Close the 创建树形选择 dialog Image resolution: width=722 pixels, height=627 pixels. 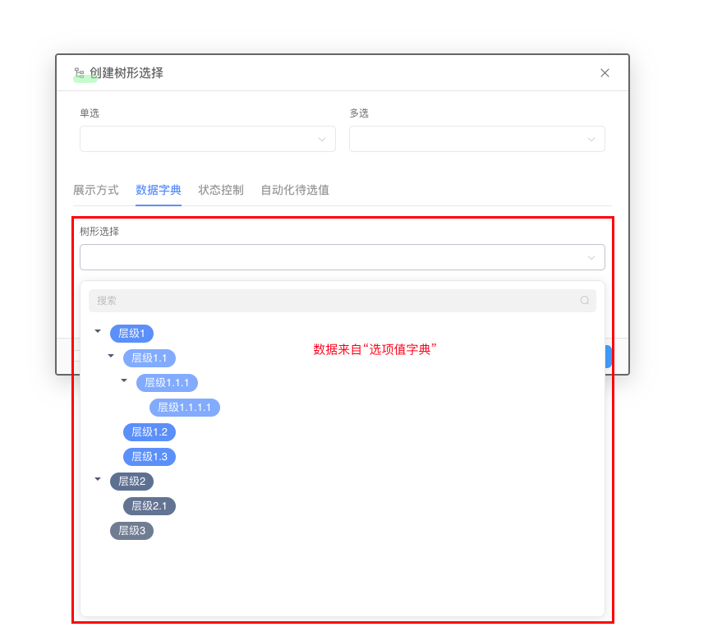coord(605,73)
